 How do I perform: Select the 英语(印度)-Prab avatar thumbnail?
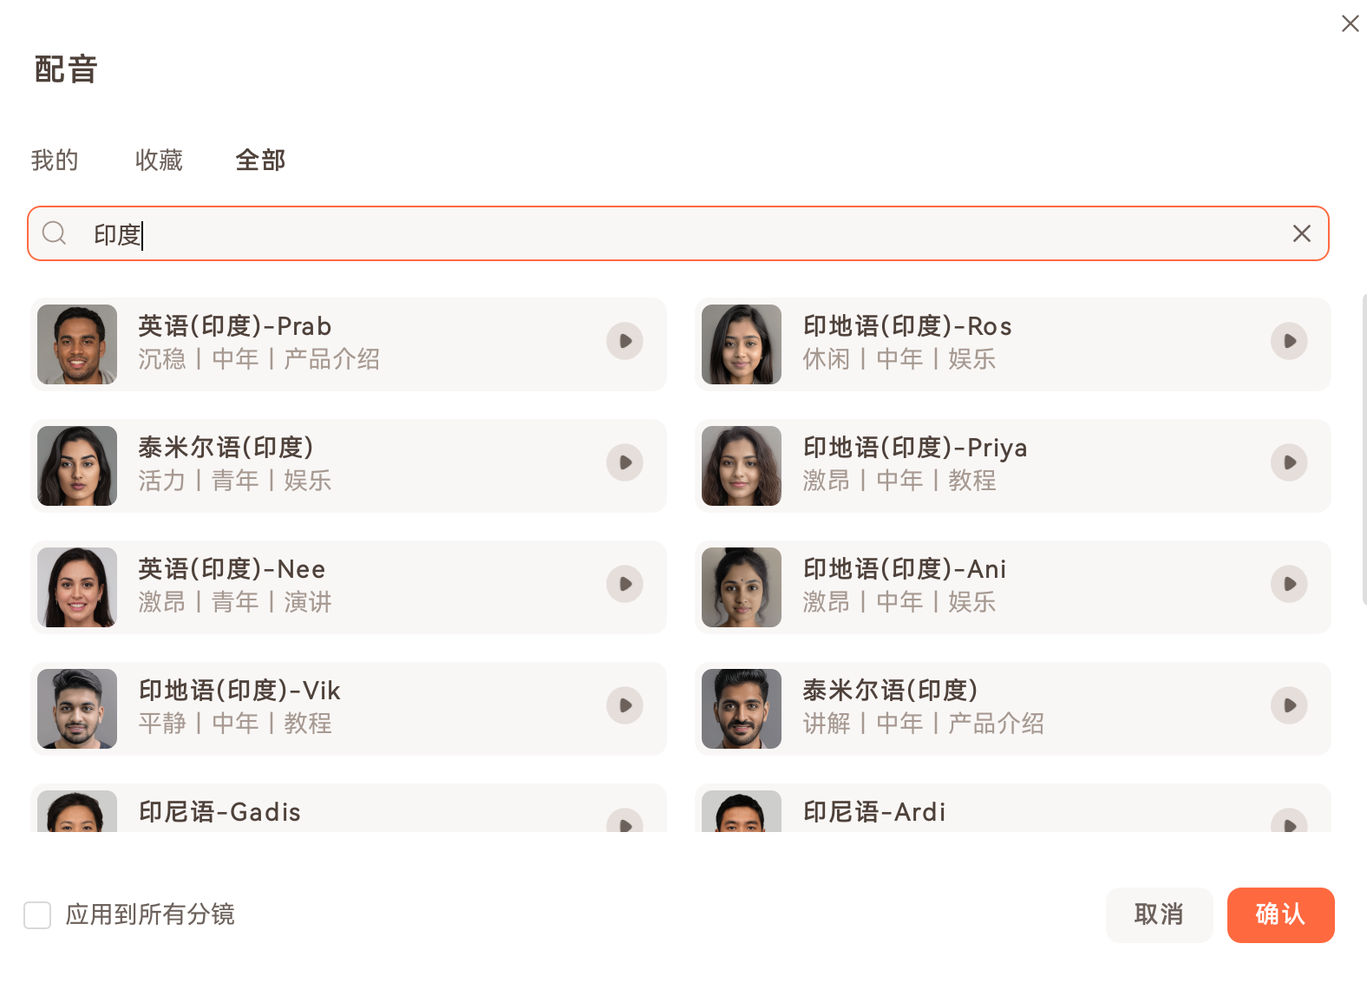(x=77, y=344)
